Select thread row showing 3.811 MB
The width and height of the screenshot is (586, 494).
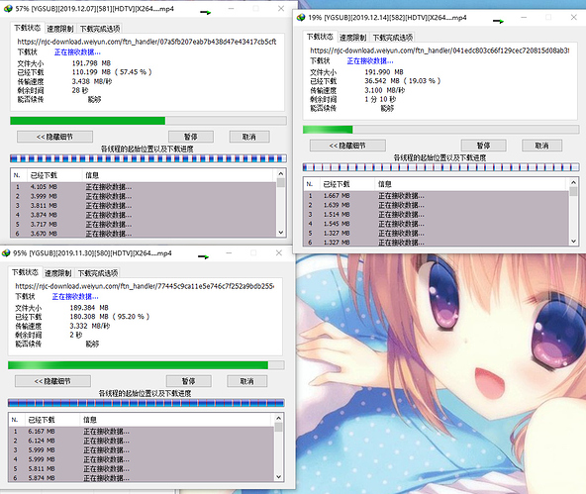click(145, 206)
